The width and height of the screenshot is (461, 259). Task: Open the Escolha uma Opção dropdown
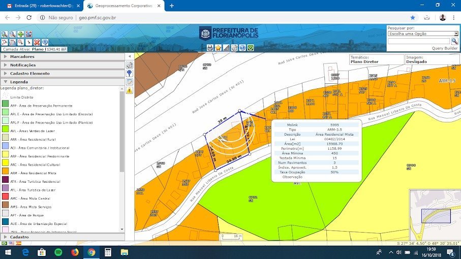click(x=423, y=34)
